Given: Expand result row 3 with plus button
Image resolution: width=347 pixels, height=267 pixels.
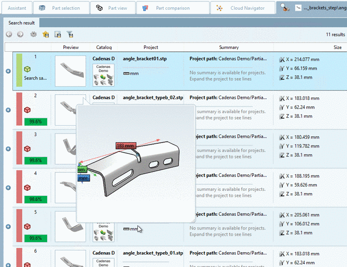Looking at the screenshot, I should pyautogui.click(x=8, y=149).
